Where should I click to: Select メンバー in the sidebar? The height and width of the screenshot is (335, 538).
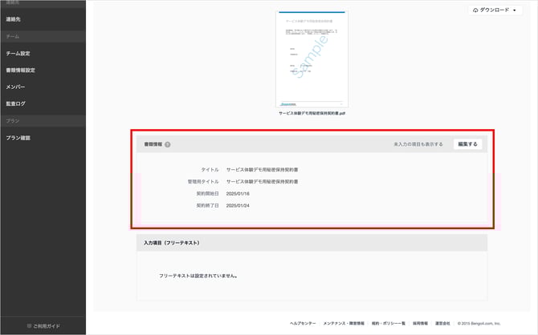point(15,87)
